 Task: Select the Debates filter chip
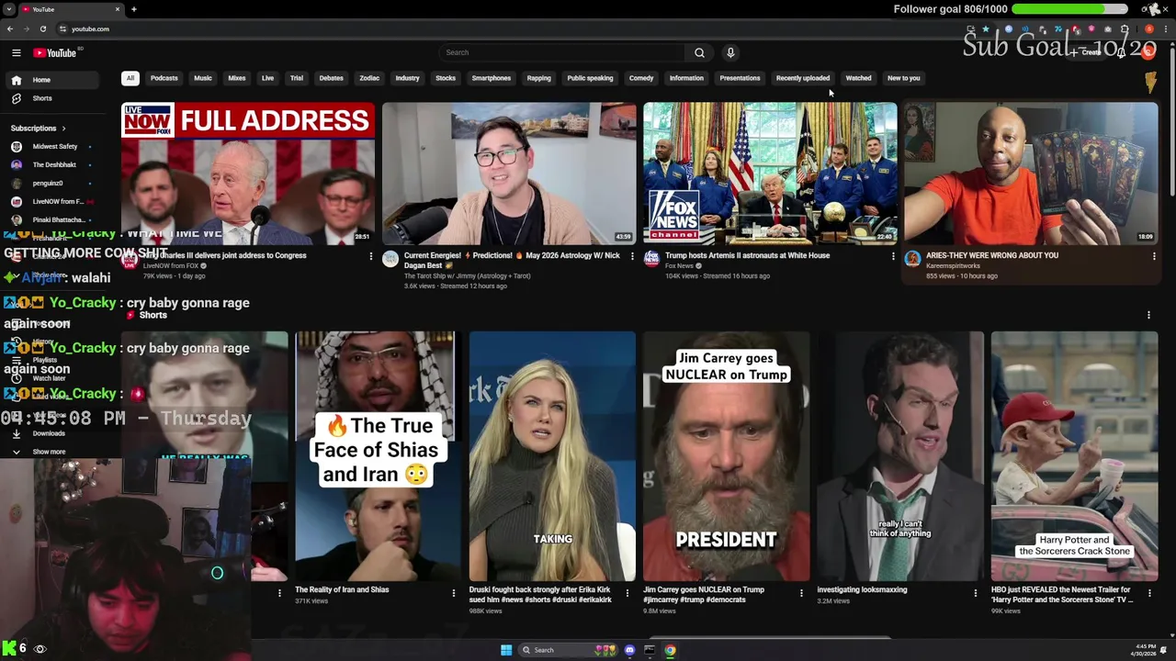coord(332,78)
